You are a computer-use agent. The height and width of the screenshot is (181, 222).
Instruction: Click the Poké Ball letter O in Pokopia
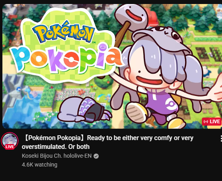pyautogui.click(x=71, y=60)
